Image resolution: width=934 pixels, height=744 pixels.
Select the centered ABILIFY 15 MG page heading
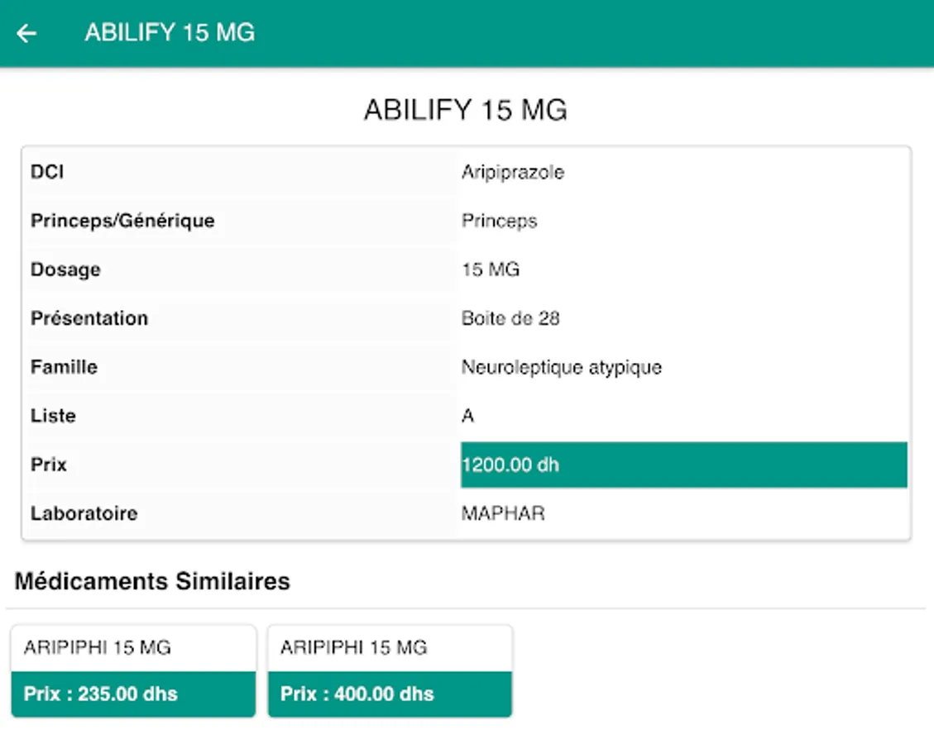tap(466, 111)
